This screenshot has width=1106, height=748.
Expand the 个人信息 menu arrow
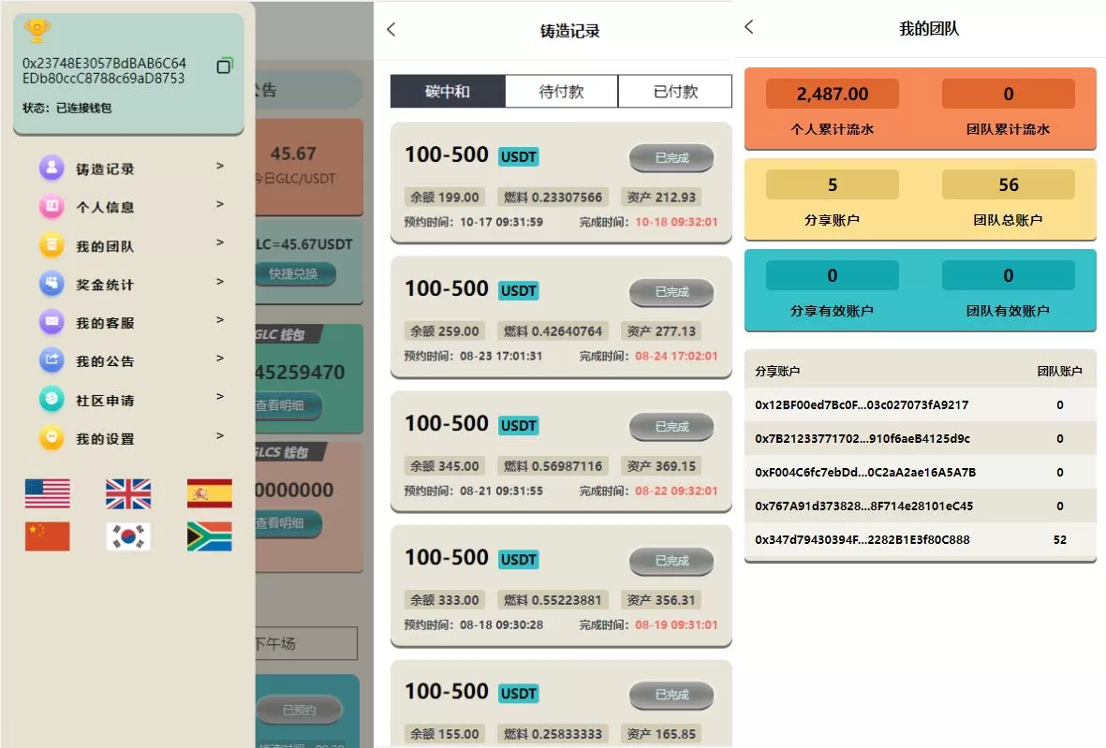point(220,205)
